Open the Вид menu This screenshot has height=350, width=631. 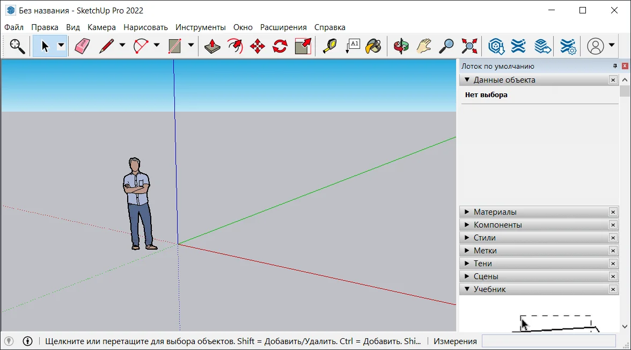point(73,27)
